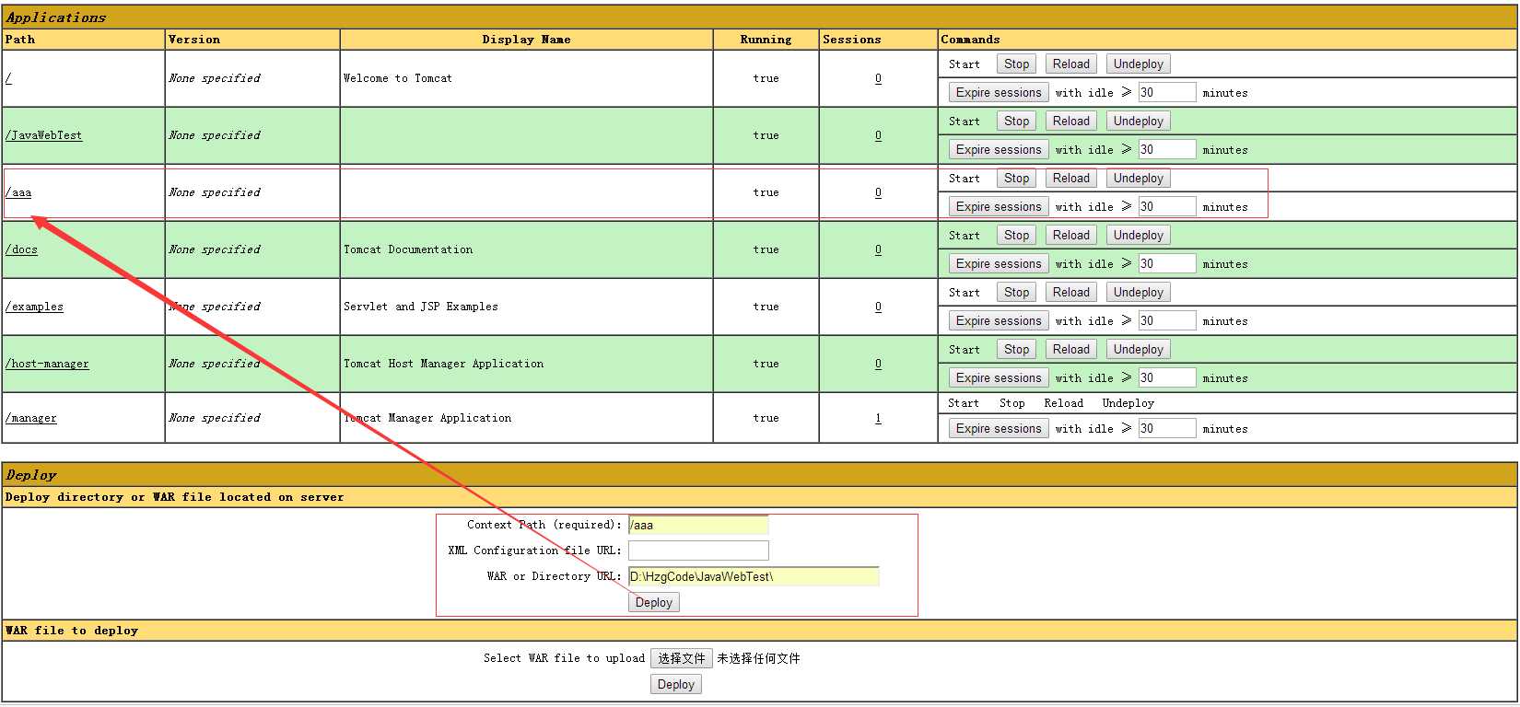Focus the WAR or Directory URL field
This screenshot has height=707, width=1520.
tap(754, 576)
